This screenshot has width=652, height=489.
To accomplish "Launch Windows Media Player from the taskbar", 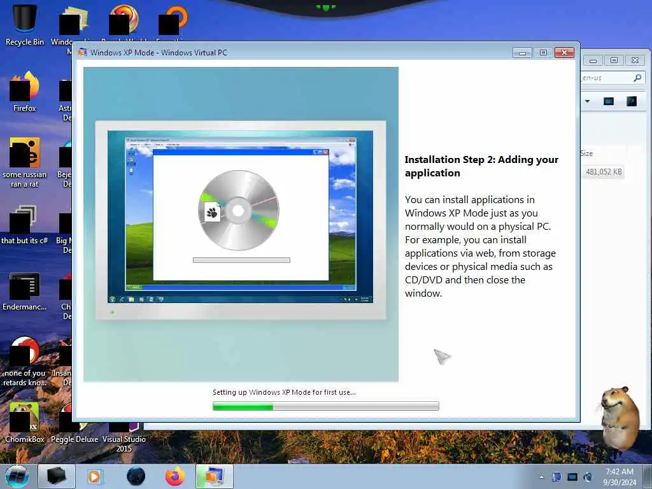I will tap(95, 476).
